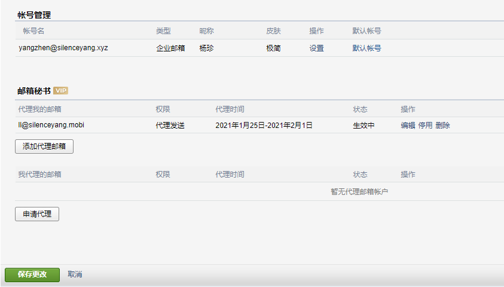
Task: Click the 代理发送 permission value
Action: coord(170,126)
